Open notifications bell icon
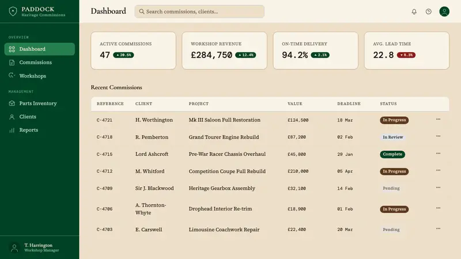Viewport: 461px width, 259px height. pos(414,12)
